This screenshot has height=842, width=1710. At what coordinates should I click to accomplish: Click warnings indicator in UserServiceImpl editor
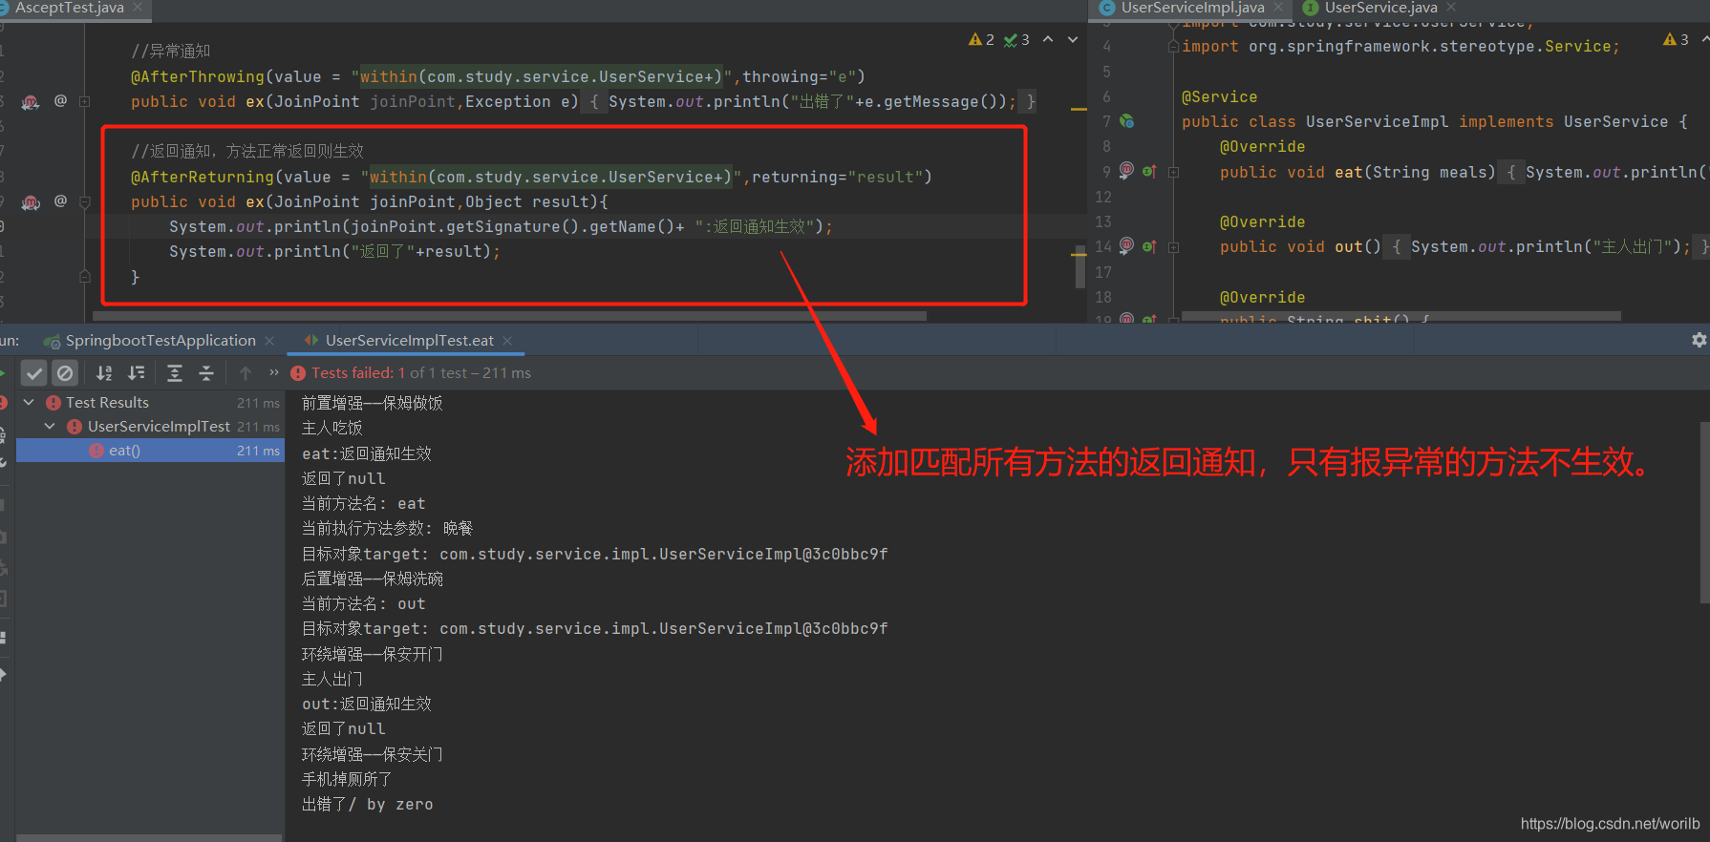[x=1676, y=39]
